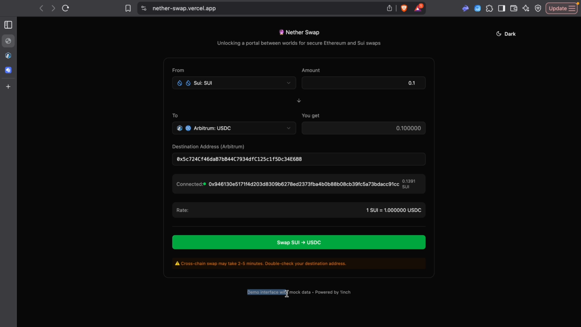The image size is (581, 327).
Task: Open the browser extensions puzzle icon
Action: coord(489,8)
